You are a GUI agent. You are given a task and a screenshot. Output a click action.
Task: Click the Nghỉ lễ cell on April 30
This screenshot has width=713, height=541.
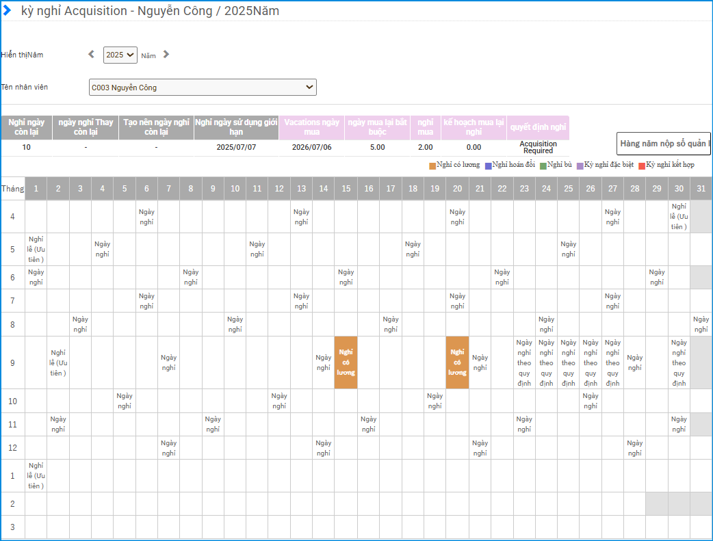point(679,216)
